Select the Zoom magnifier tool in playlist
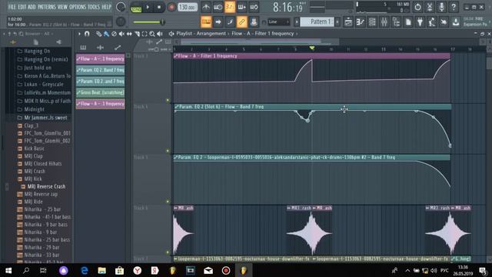This screenshot has width=492, height=277. (152, 34)
